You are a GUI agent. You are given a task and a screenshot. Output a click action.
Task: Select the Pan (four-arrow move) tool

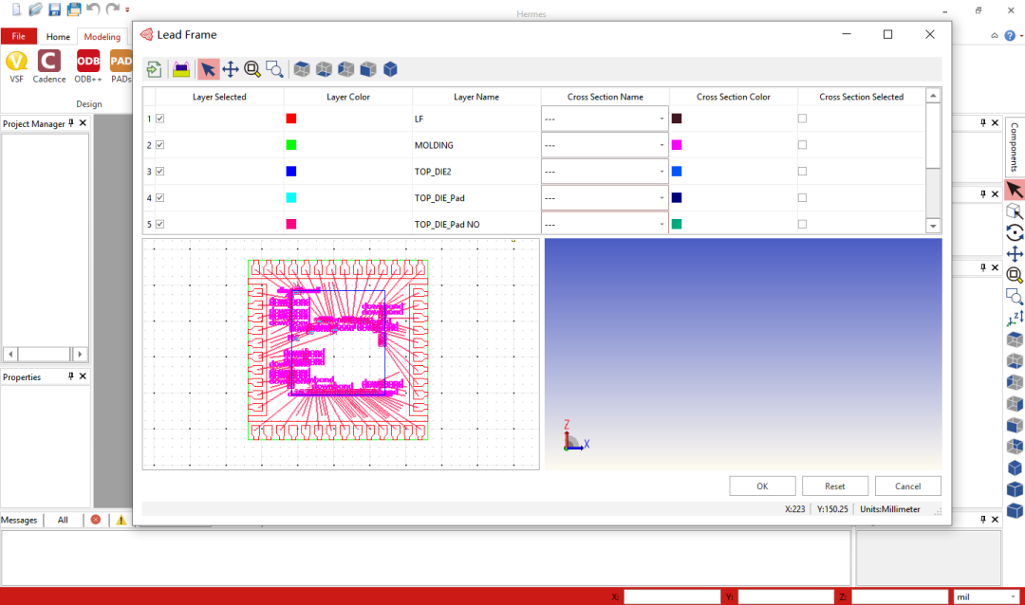tap(231, 69)
